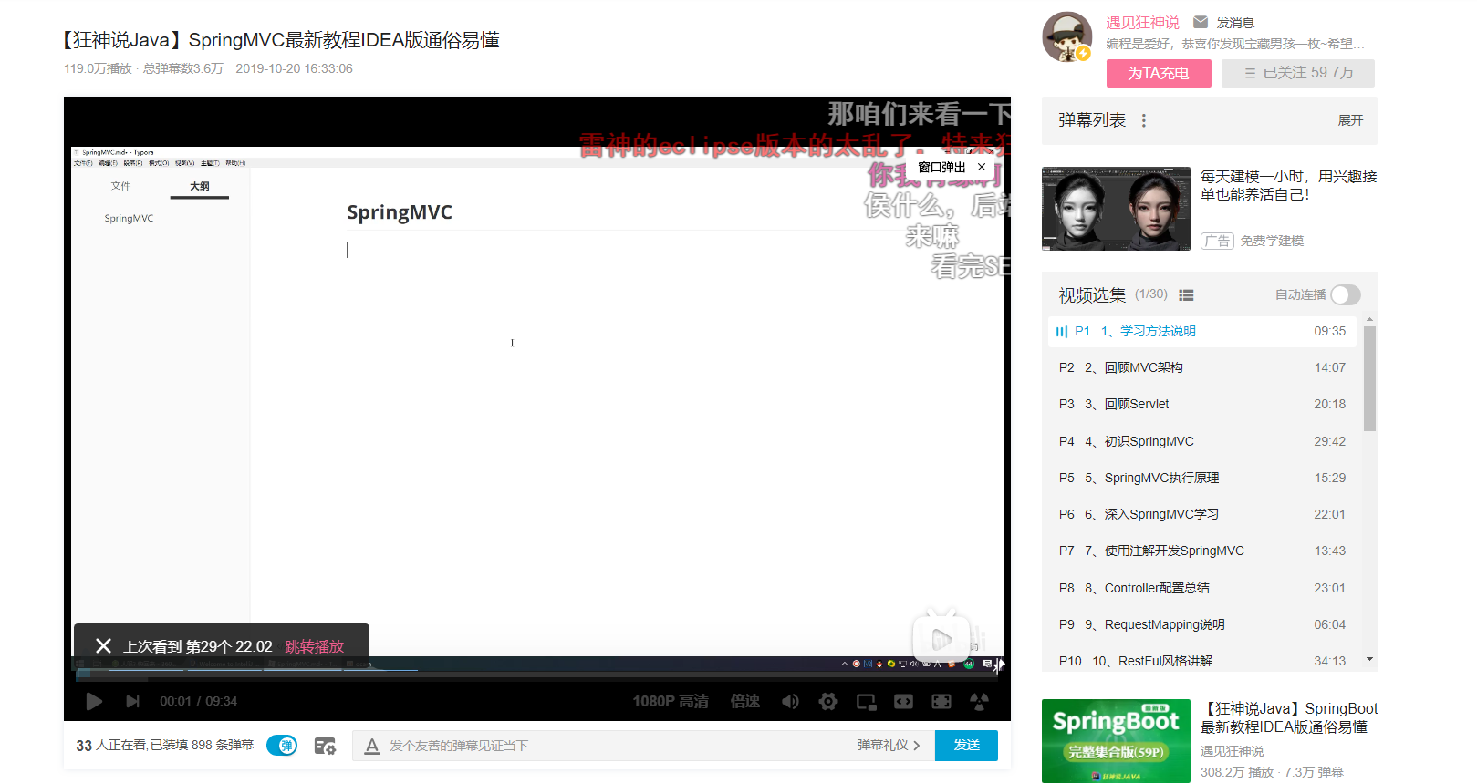Click the SpringMVC video page title

click(x=282, y=40)
